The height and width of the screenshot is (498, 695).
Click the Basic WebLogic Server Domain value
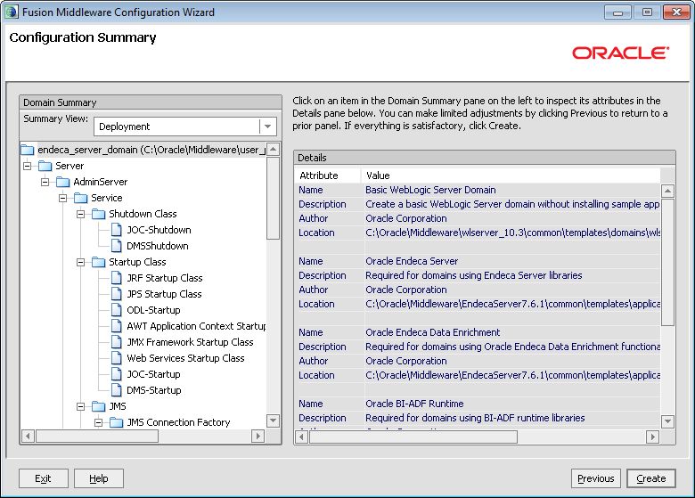[x=430, y=190]
